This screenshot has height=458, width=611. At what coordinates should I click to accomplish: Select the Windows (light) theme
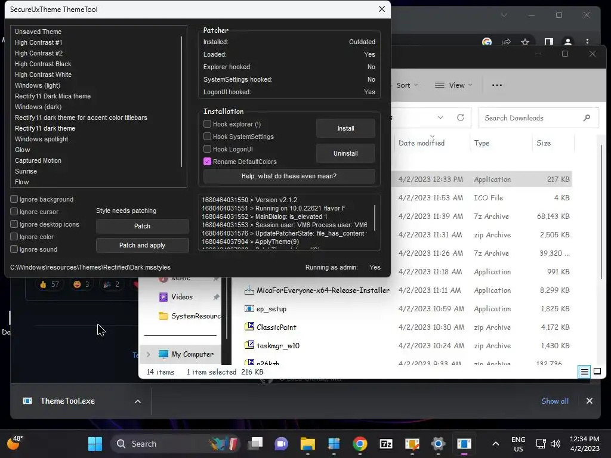tap(38, 85)
